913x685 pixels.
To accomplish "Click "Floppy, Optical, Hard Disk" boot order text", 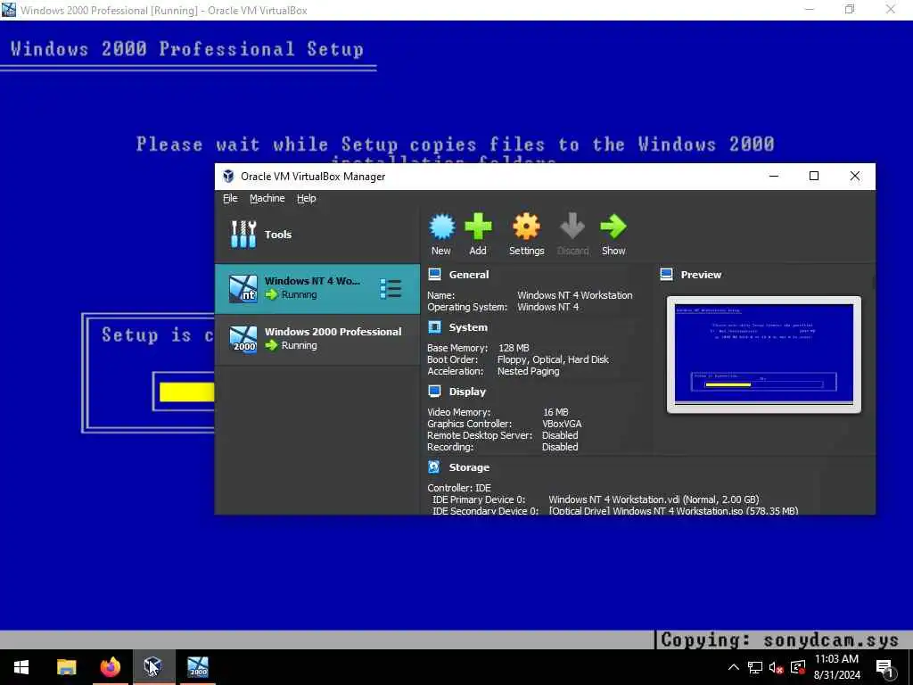I will click(x=553, y=359).
